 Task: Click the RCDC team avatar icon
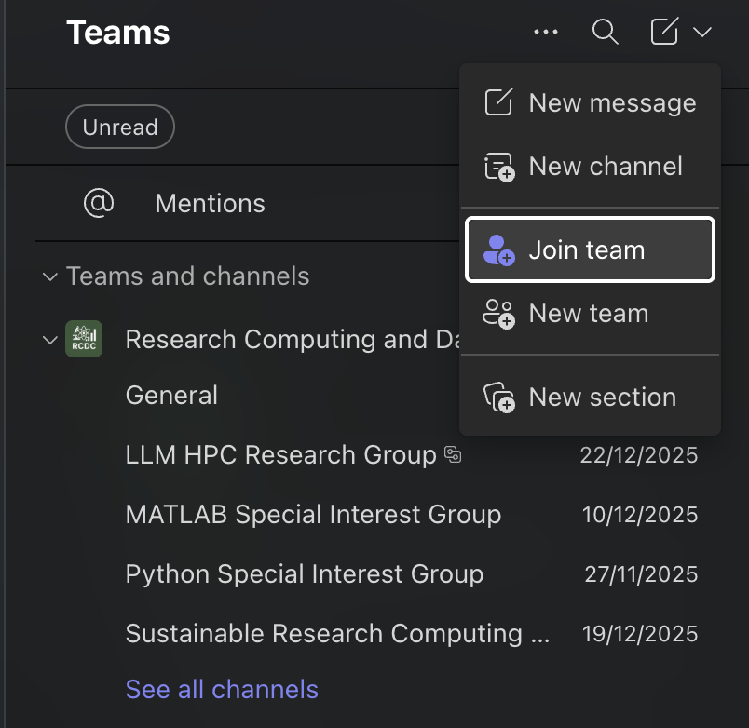click(x=84, y=339)
